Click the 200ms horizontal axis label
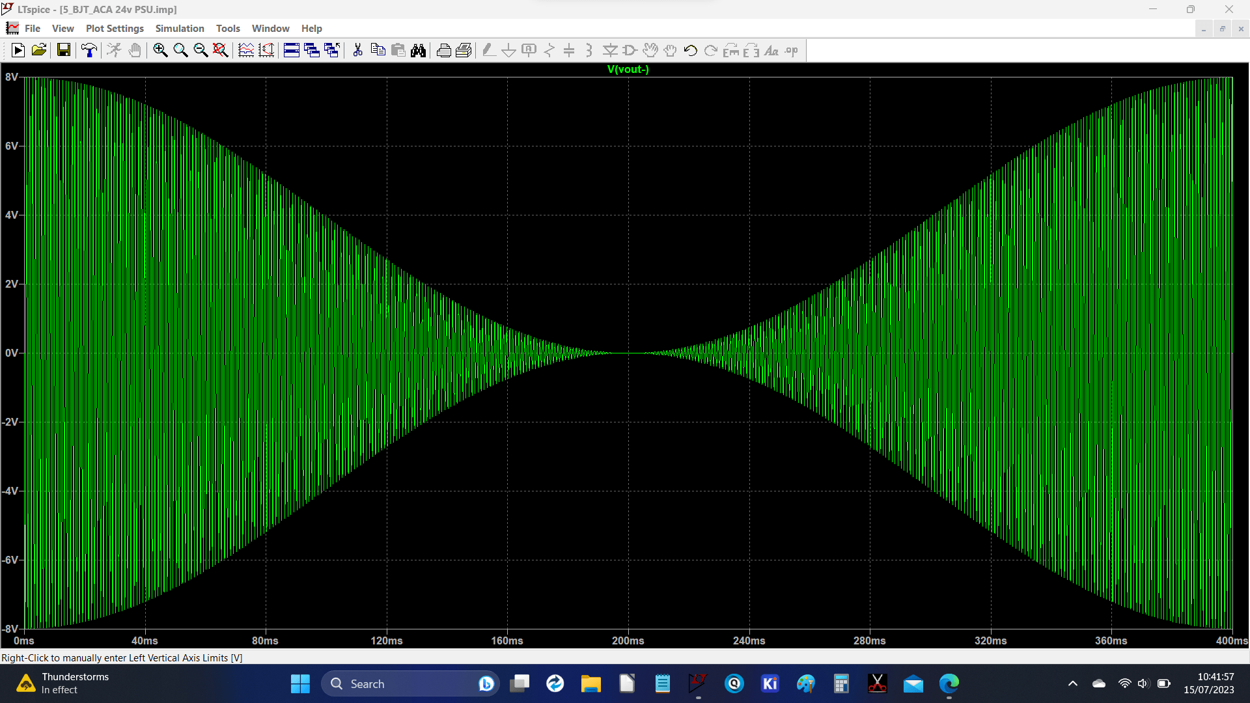The image size is (1250, 703). point(628,641)
